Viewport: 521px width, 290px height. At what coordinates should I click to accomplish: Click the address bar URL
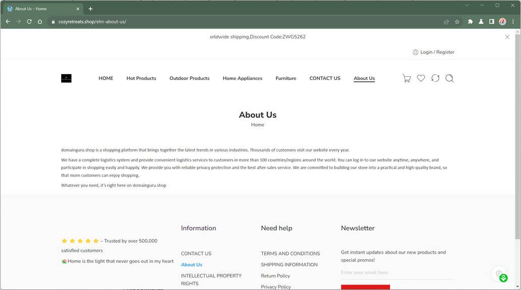click(x=92, y=22)
